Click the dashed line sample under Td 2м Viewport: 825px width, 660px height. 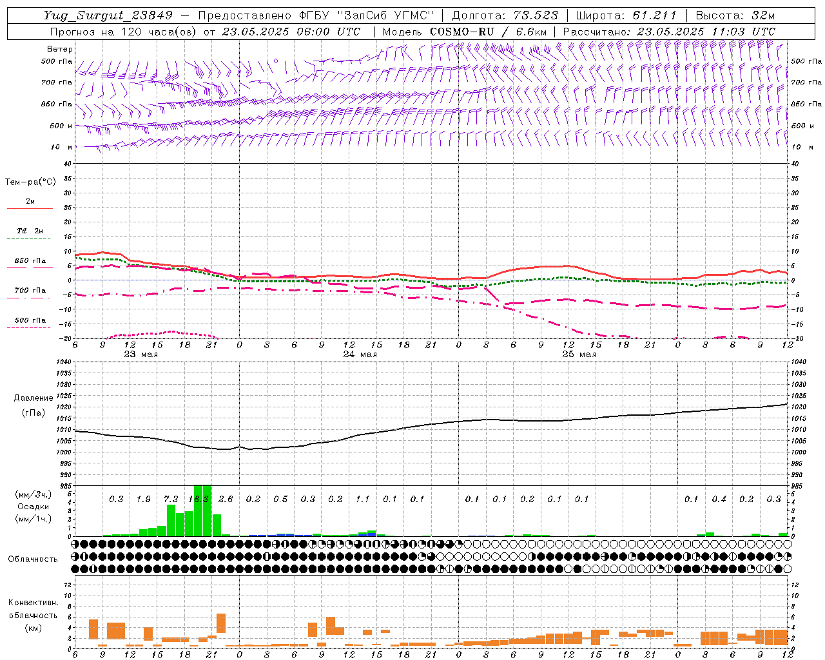point(30,238)
